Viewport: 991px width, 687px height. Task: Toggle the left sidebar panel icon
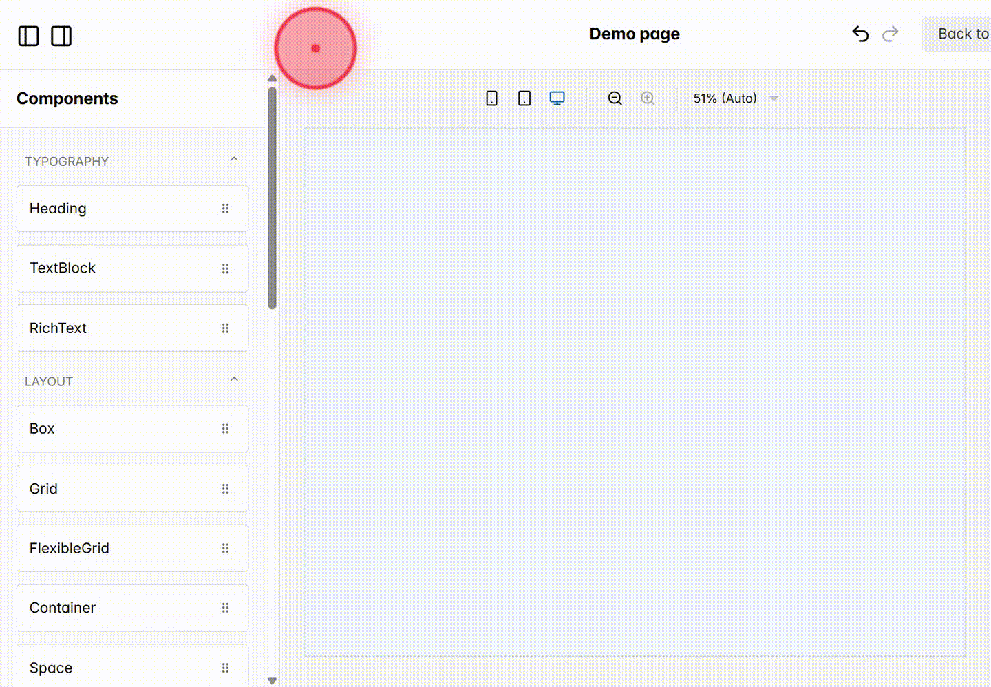(28, 36)
